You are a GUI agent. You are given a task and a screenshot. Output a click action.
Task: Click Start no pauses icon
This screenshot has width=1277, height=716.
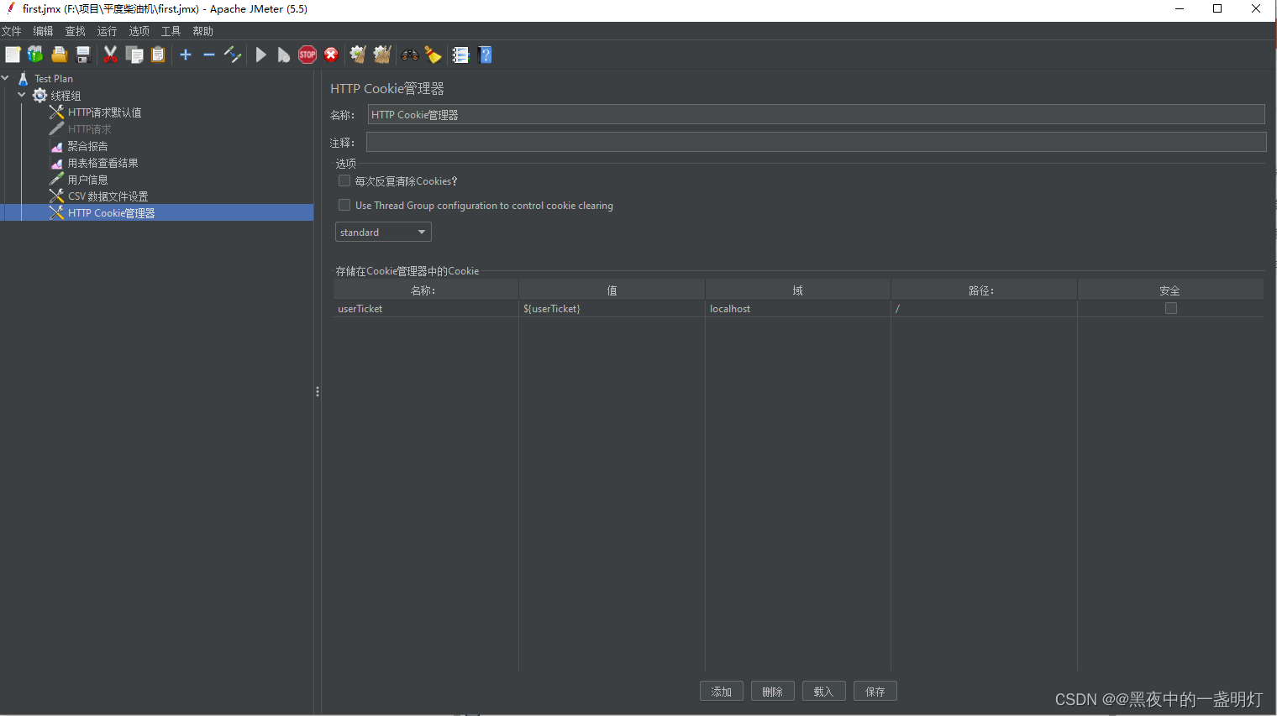284,55
